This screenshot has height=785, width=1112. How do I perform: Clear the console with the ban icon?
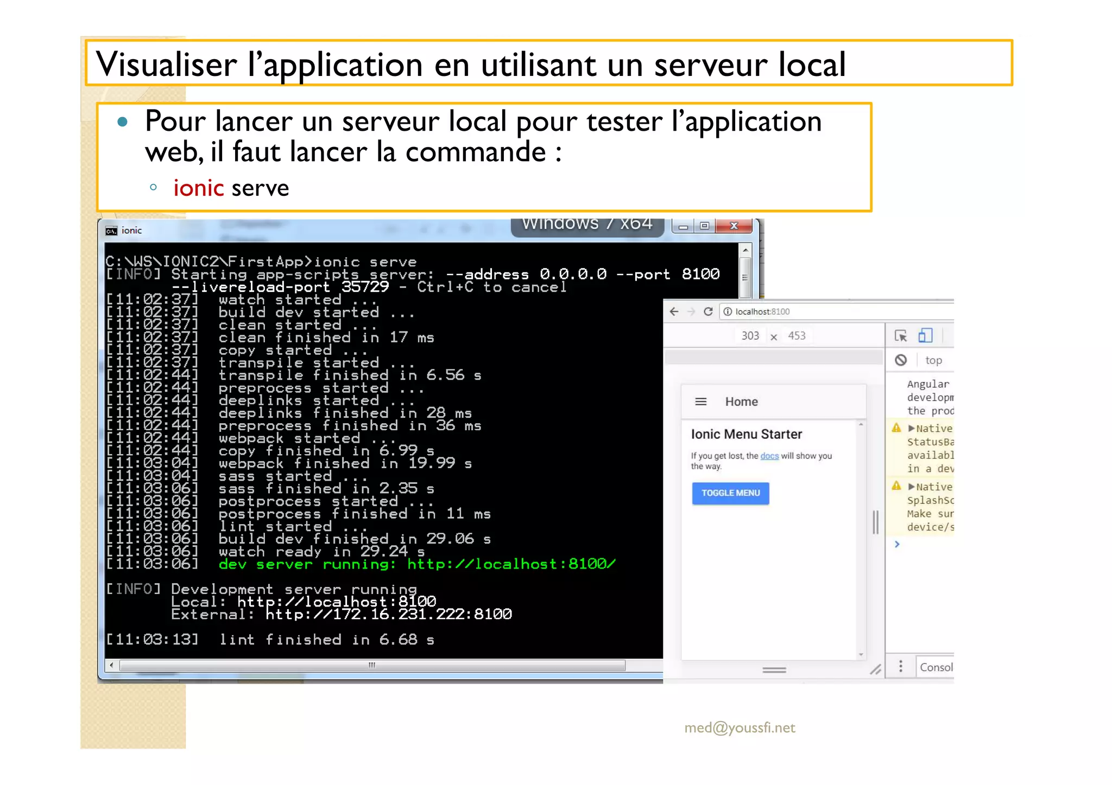click(x=901, y=360)
